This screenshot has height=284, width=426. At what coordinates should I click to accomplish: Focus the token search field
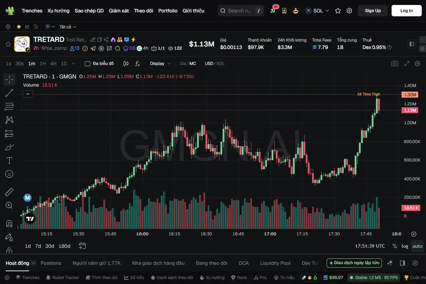click(x=240, y=11)
